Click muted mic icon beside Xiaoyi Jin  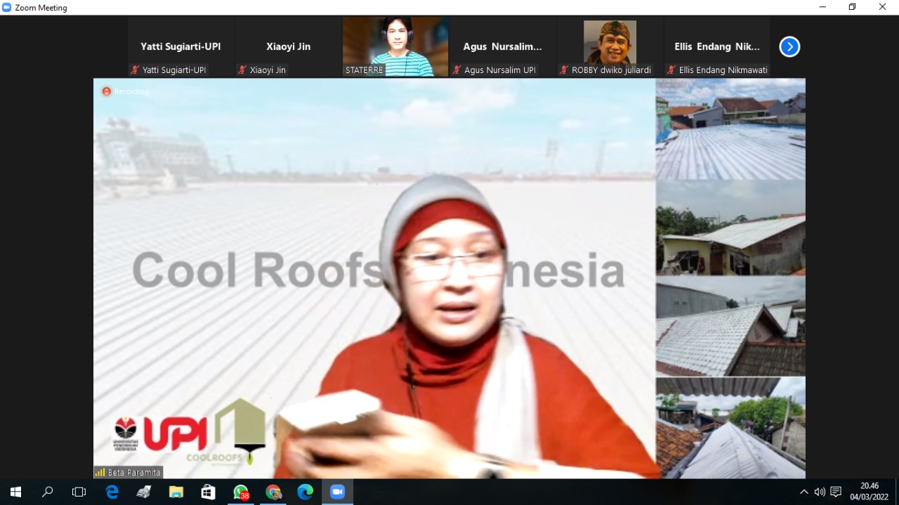[x=242, y=70]
